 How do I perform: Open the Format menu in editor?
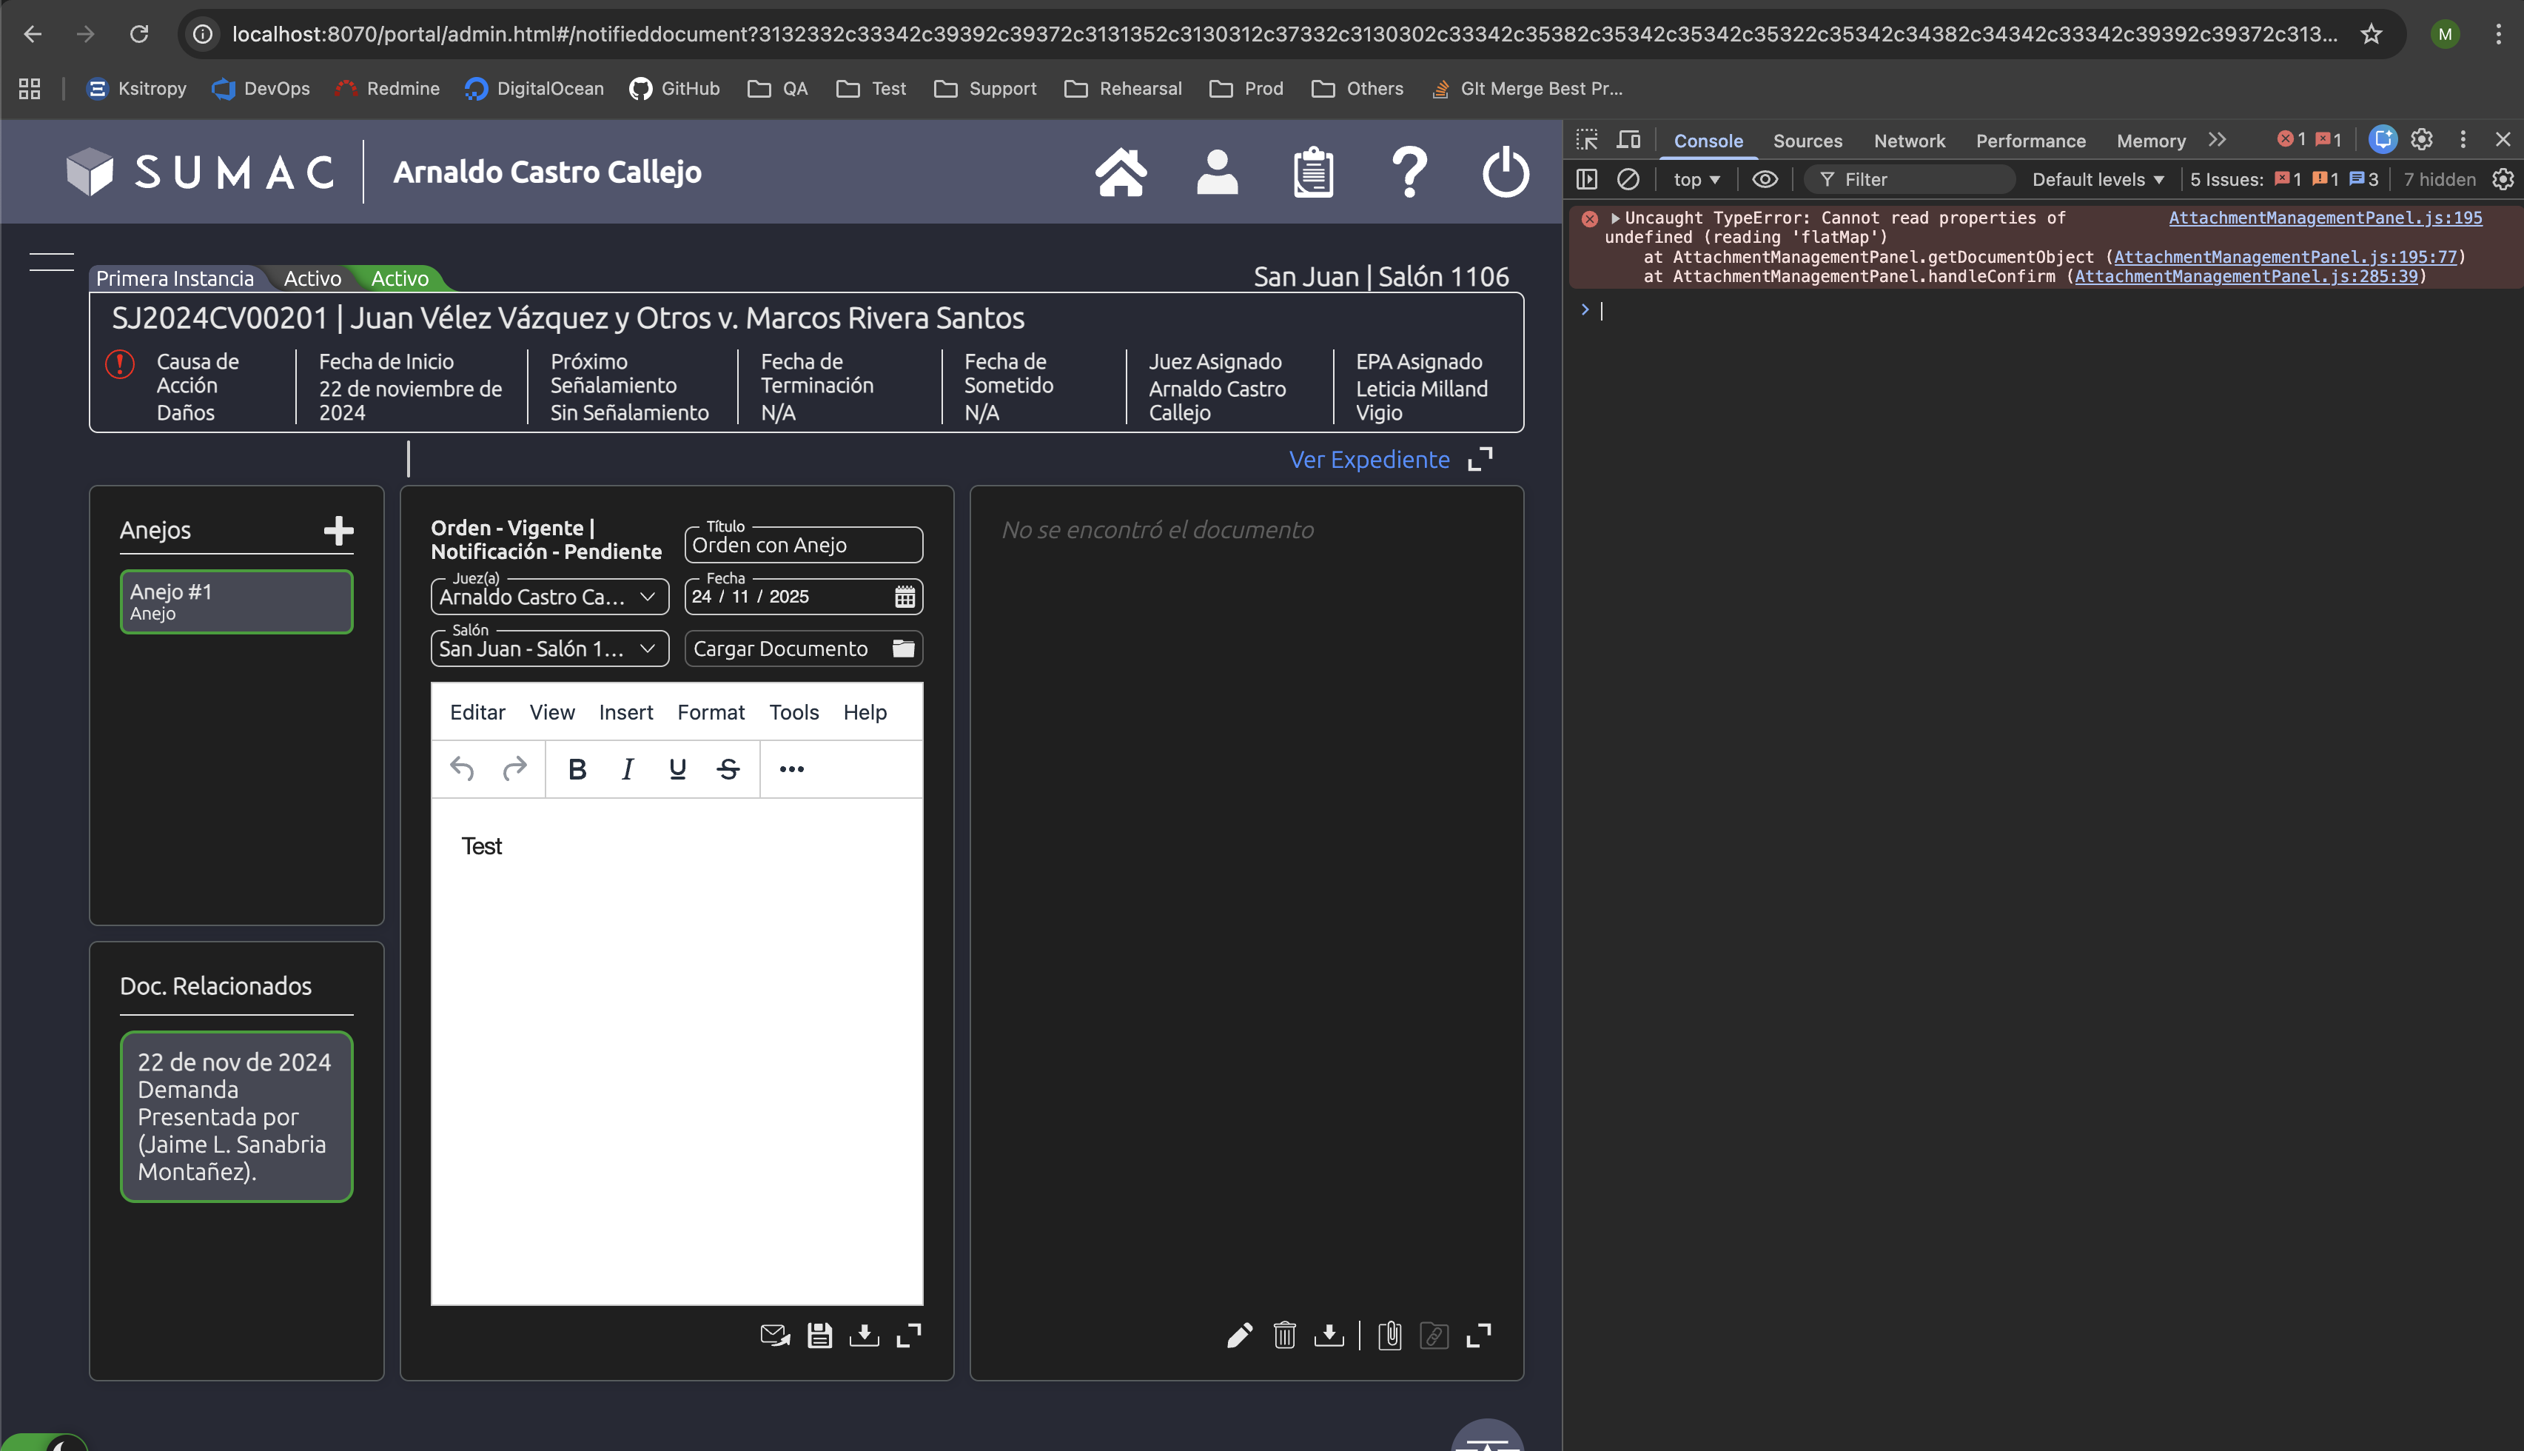pyautogui.click(x=710, y=712)
